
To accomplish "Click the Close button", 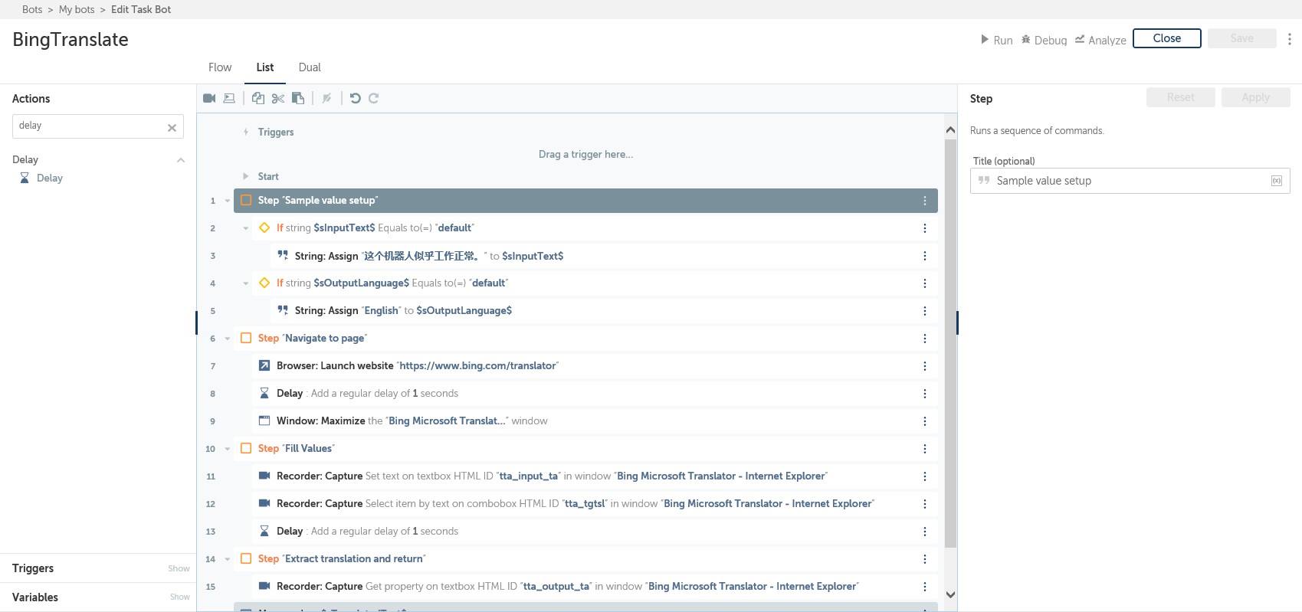I will [1166, 38].
